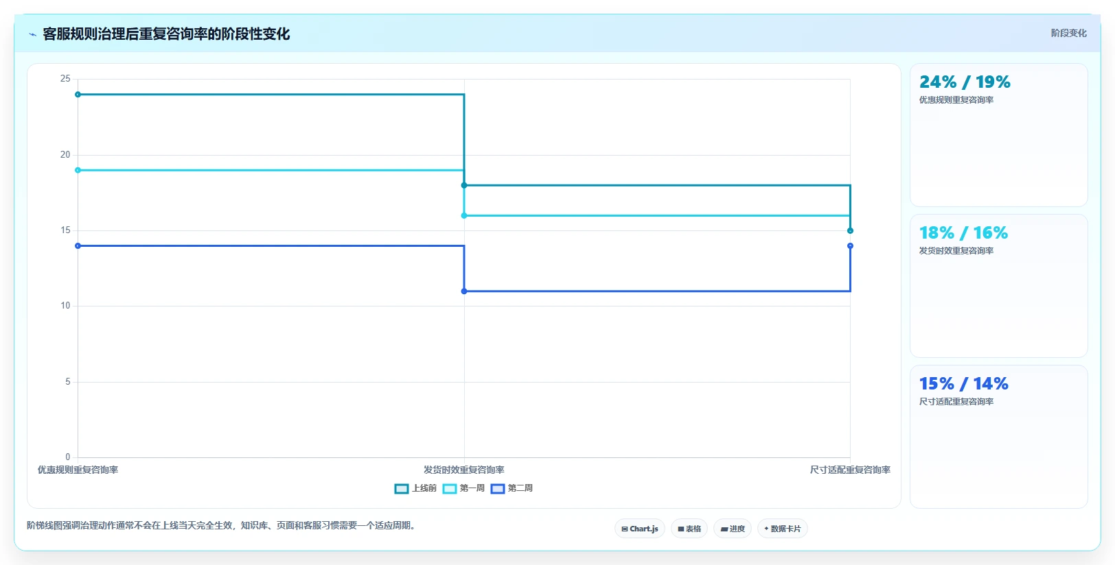Click the 优惠规则重复咨询率 card caption
1115x565 pixels.
(x=956, y=100)
